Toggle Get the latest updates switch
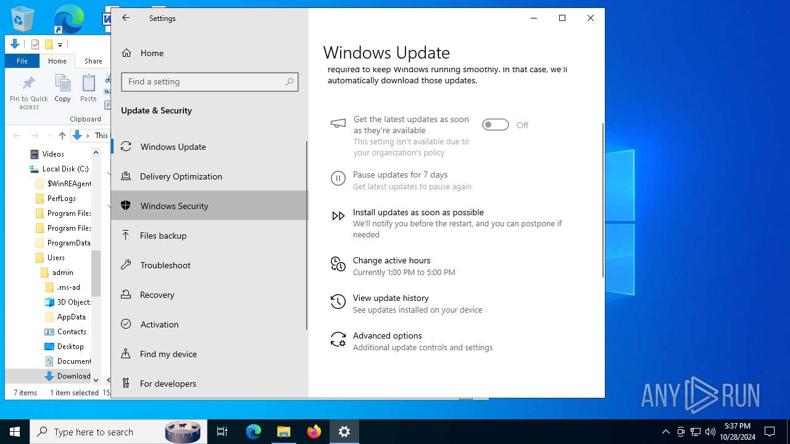This screenshot has width=790, height=444. pyautogui.click(x=496, y=125)
